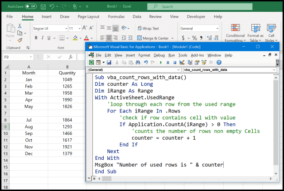The height and width of the screenshot is (191, 284).
Task: Click the Save icon in Excel title bar
Action: (x=44, y=6)
